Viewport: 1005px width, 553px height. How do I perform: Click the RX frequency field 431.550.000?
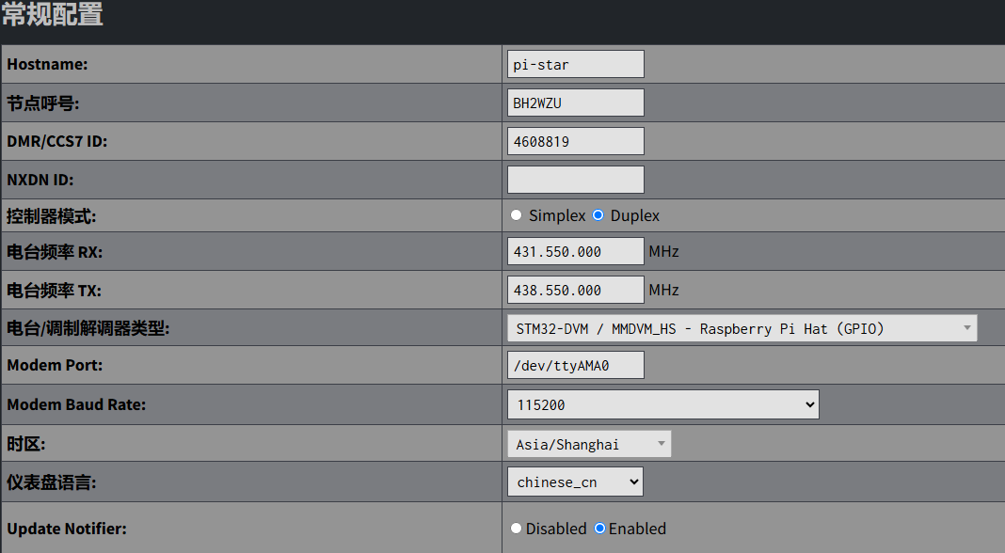(x=575, y=252)
